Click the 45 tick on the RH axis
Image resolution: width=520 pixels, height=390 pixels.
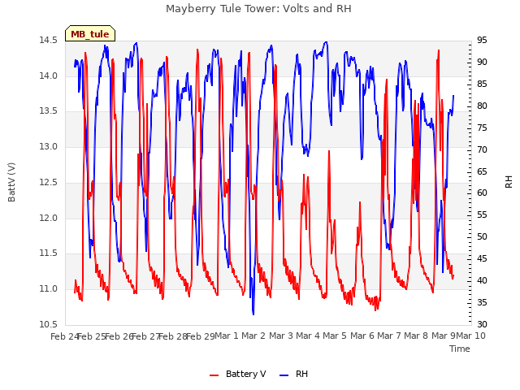[482, 259]
